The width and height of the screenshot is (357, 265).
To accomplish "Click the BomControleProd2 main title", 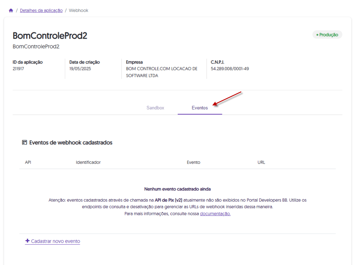I will point(50,36).
